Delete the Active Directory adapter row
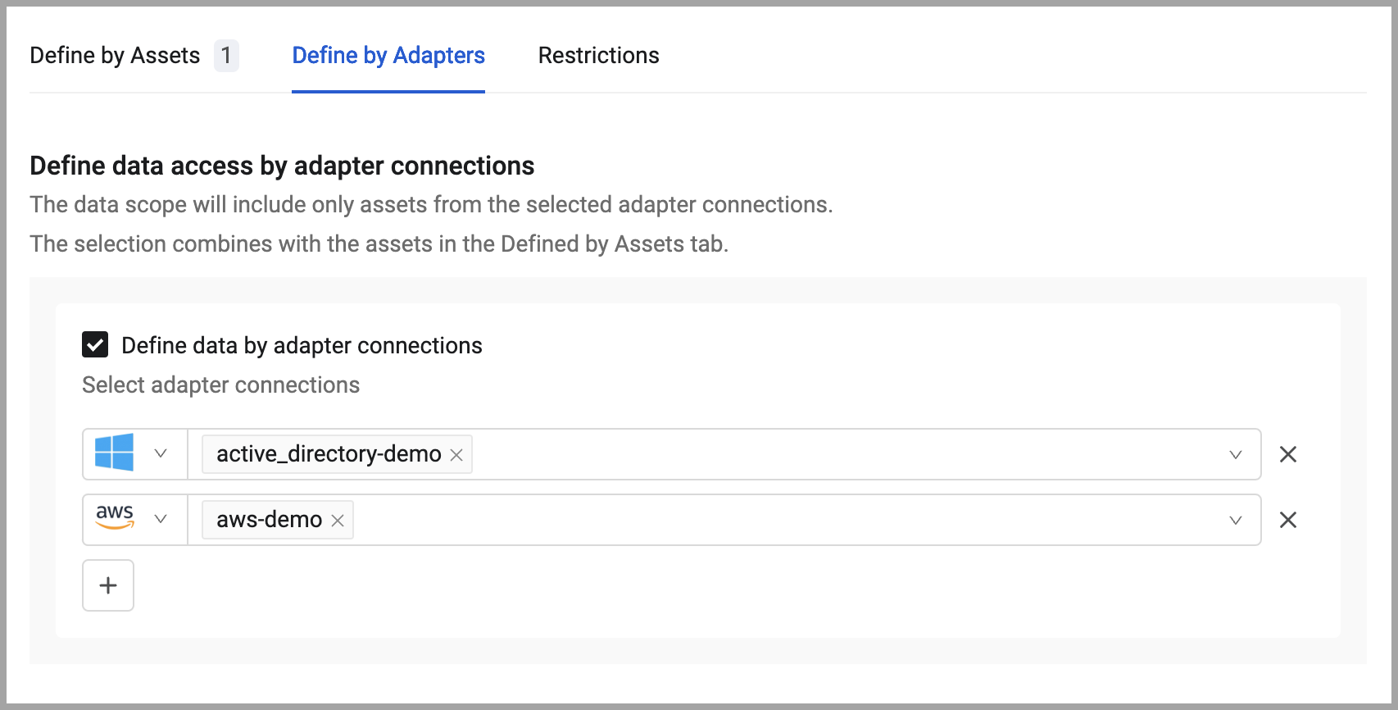This screenshot has width=1398, height=710. coord(1288,454)
